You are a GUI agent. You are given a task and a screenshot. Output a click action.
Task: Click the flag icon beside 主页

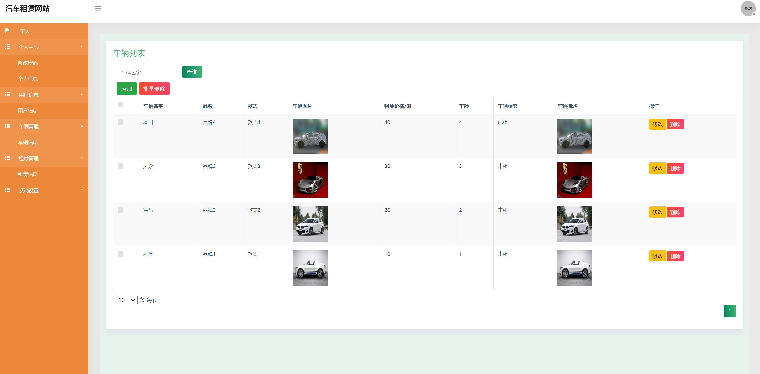pos(7,30)
